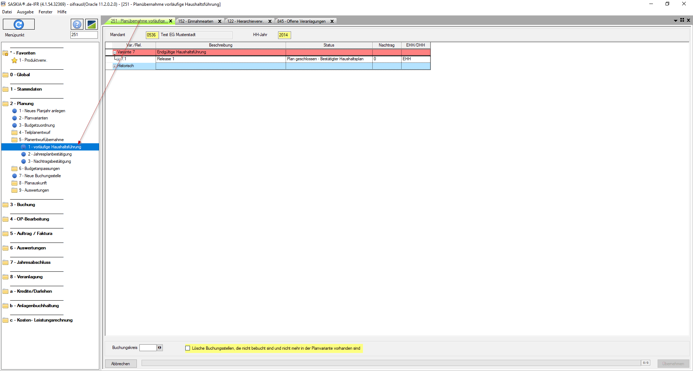The height and width of the screenshot is (371, 693).
Task: Expand the Historisch row
Action: (114, 66)
